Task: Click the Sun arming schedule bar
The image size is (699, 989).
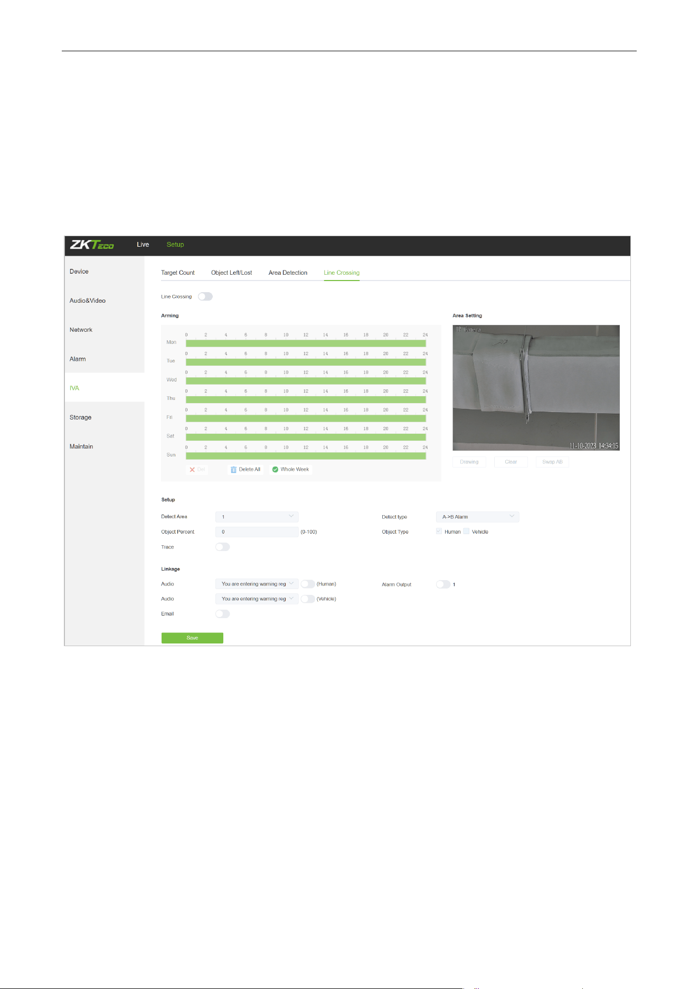Action: pyautogui.click(x=306, y=456)
